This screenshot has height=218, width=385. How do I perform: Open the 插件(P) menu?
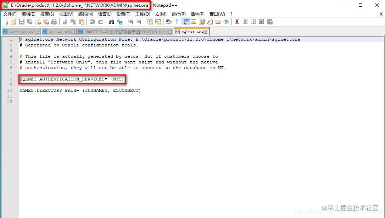point(197,14)
